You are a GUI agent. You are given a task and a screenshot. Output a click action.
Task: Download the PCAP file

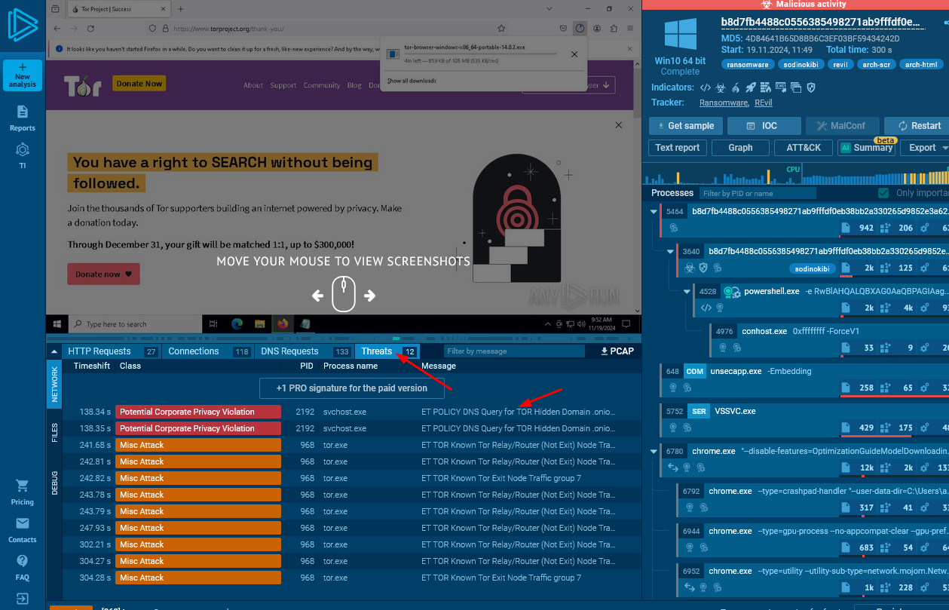[617, 351]
